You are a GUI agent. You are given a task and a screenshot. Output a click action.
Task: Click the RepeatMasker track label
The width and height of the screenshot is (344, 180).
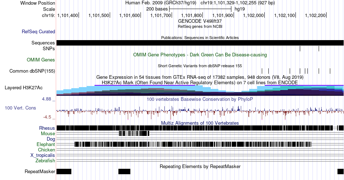click(40, 171)
